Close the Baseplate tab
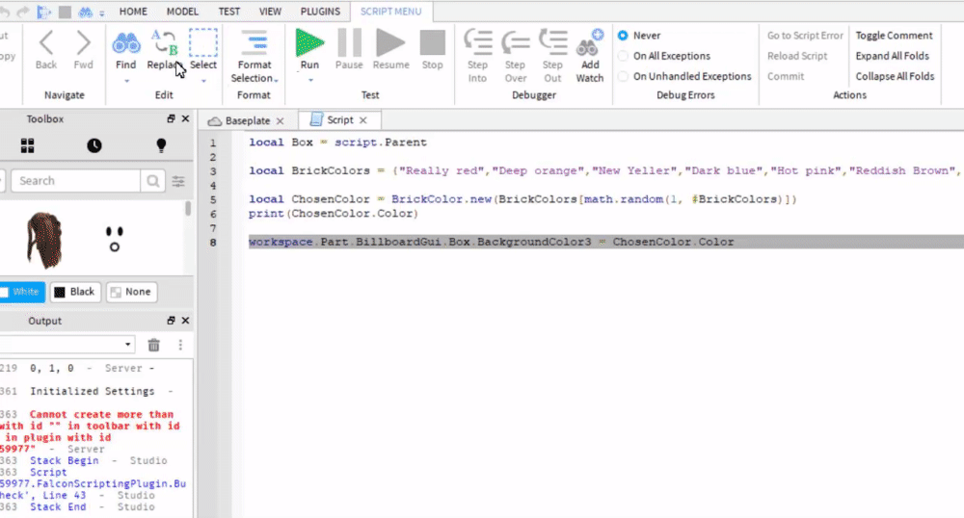The image size is (964, 518). coord(280,121)
